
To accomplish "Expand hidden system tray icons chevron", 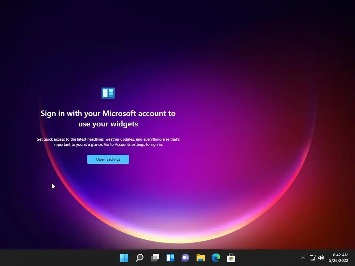I will (303, 258).
